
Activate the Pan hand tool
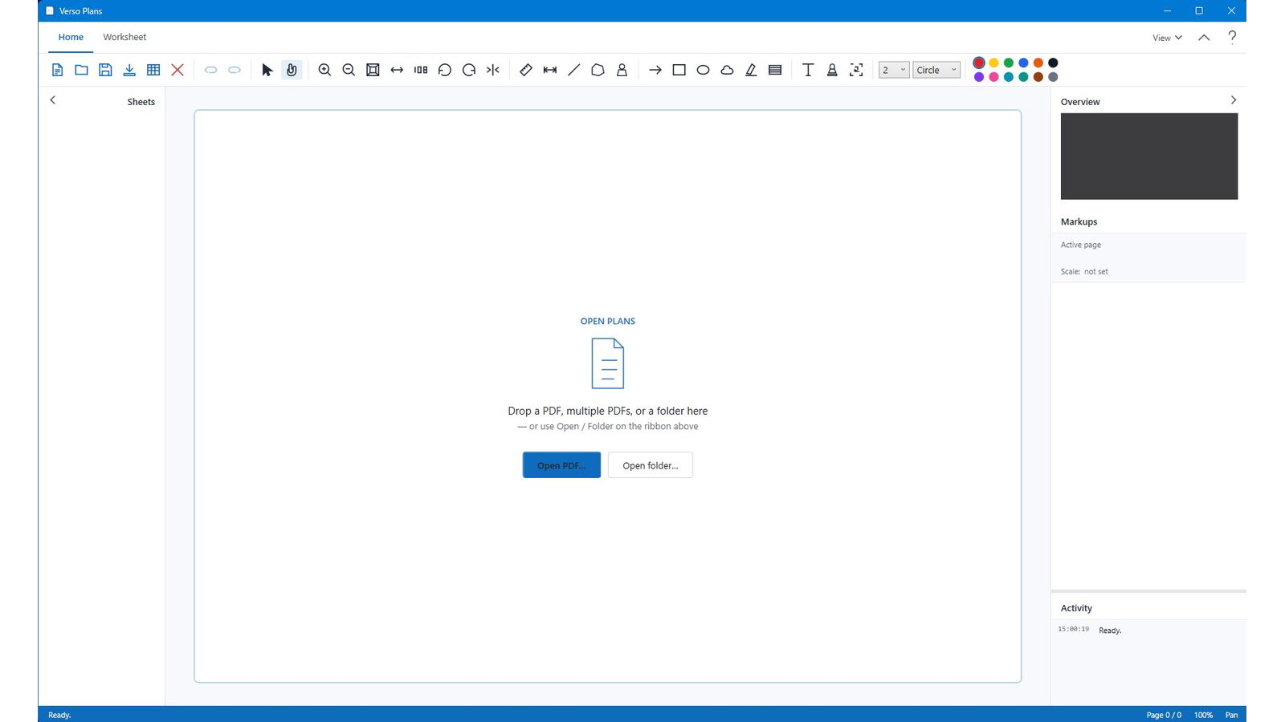pyautogui.click(x=292, y=70)
